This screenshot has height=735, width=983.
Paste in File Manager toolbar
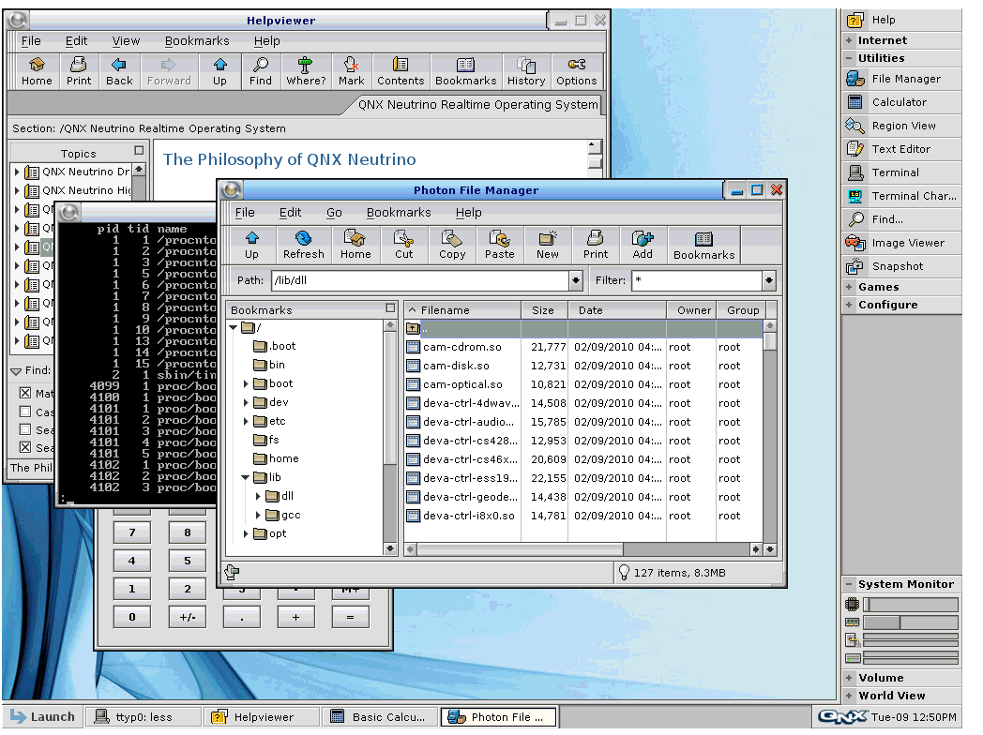click(500, 245)
